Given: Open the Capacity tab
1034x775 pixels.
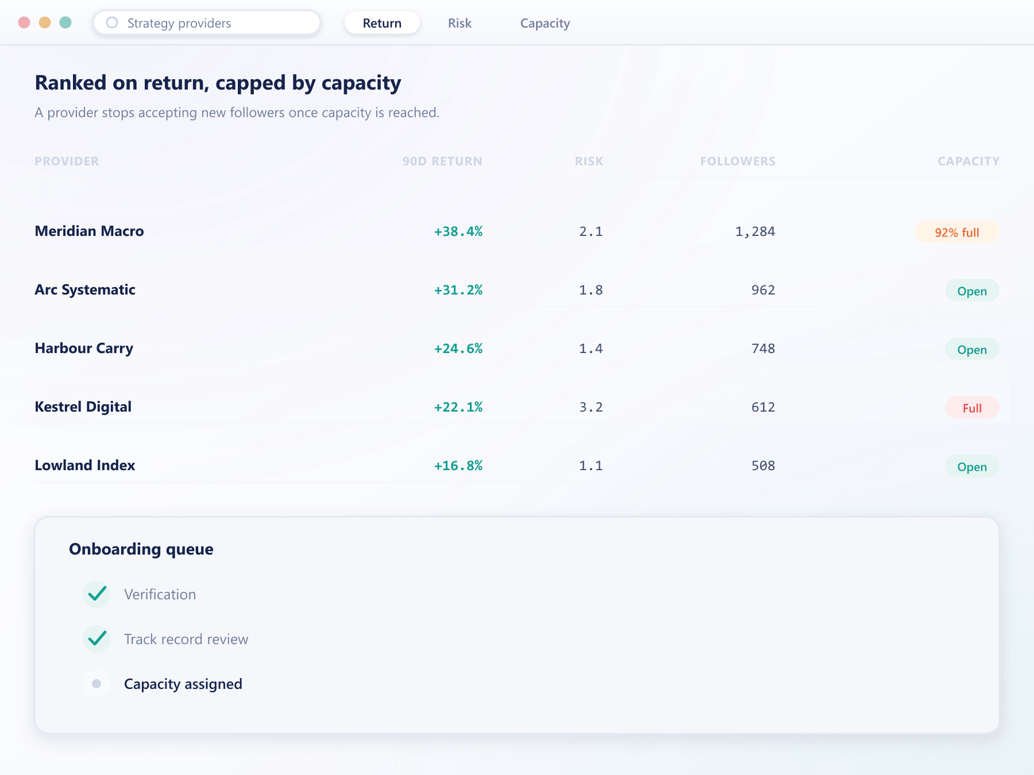Looking at the screenshot, I should click(x=545, y=23).
